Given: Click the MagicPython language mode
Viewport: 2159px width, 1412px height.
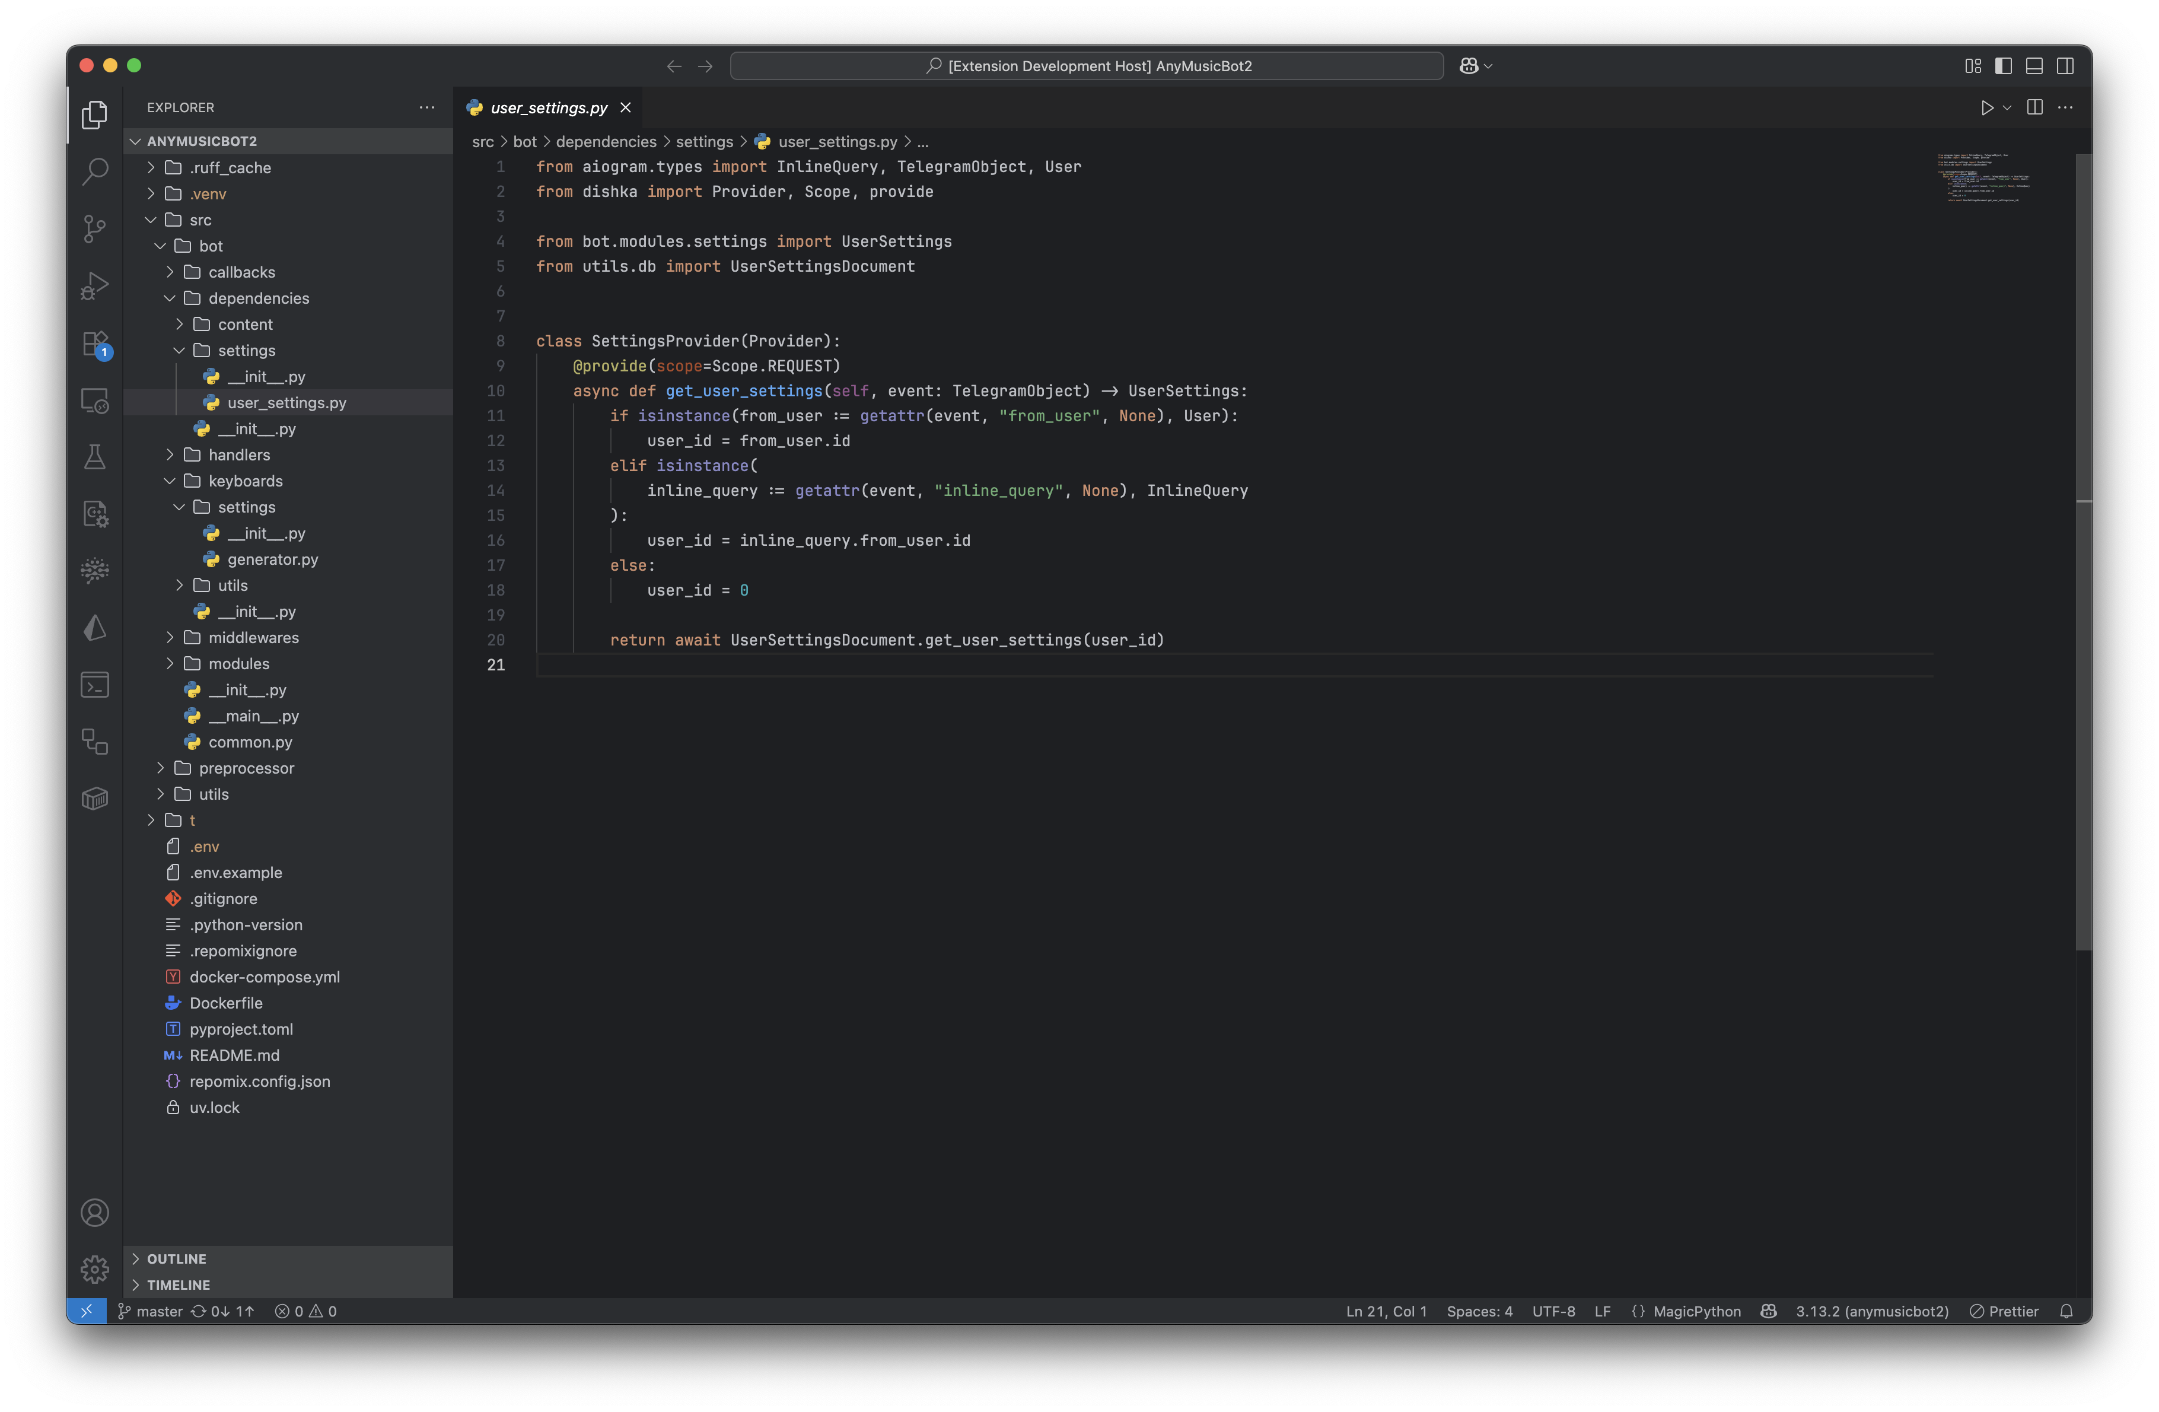Looking at the screenshot, I should pos(1695,1311).
